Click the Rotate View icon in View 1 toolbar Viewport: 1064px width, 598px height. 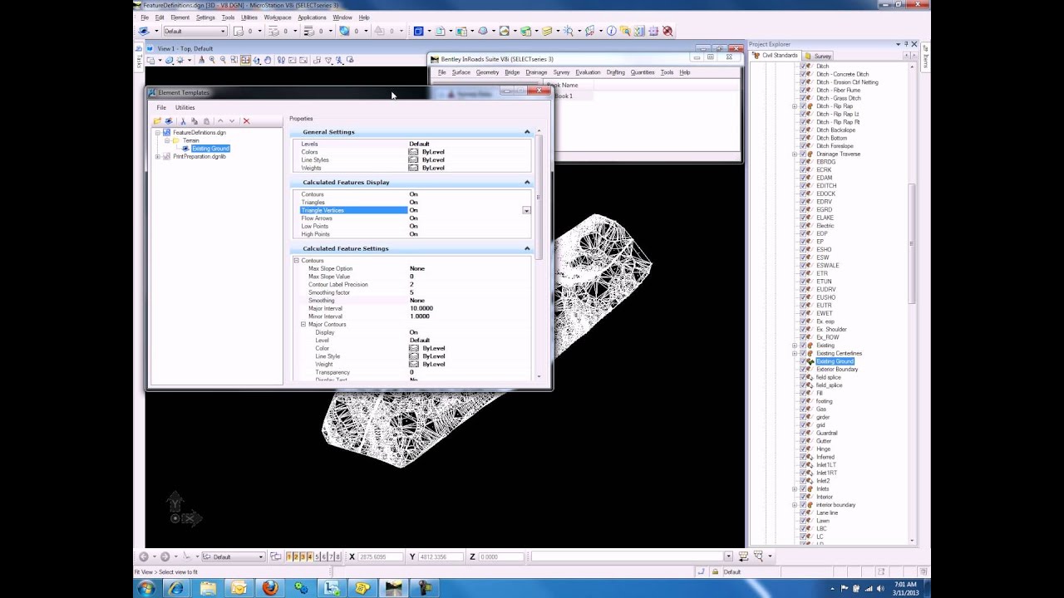pyautogui.click(x=256, y=60)
